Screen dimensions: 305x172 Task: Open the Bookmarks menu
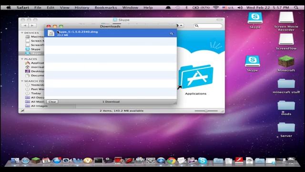click(x=106, y=8)
